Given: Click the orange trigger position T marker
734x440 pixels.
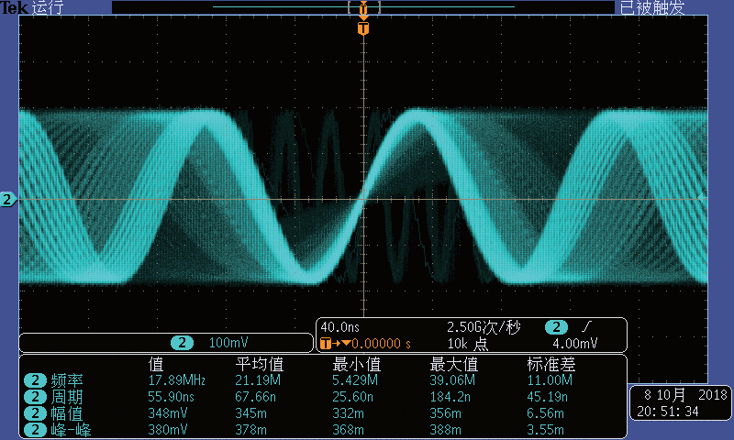Looking at the screenshot, I should [364, 28].
